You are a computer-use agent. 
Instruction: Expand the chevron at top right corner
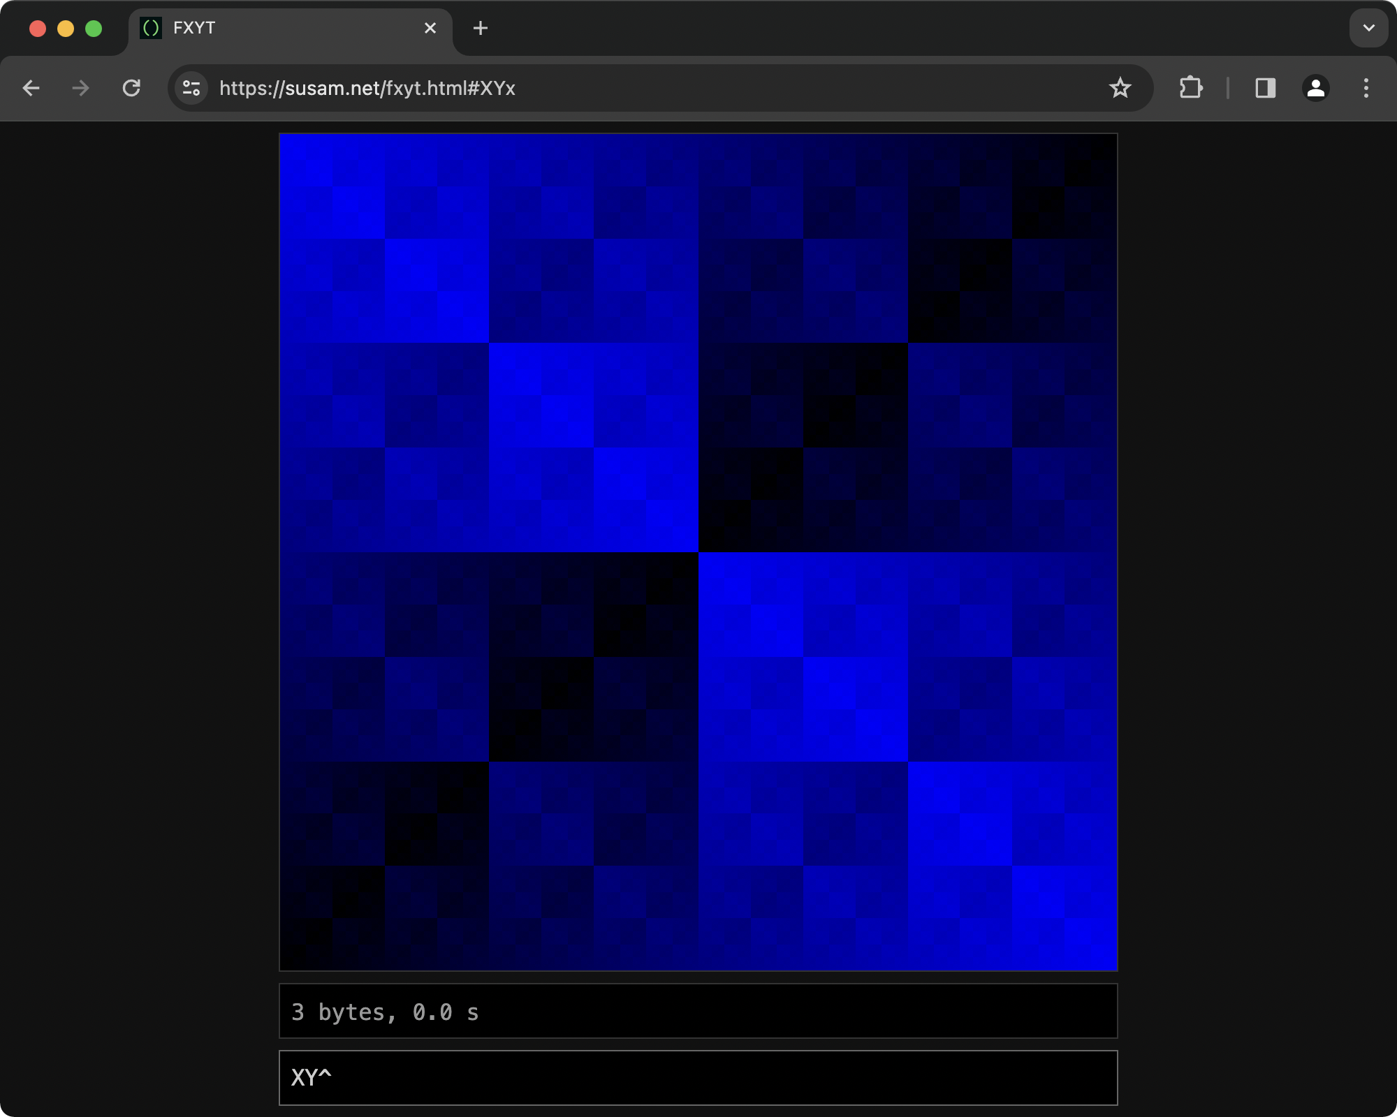pyautogui.click(x=1367, y=28)
